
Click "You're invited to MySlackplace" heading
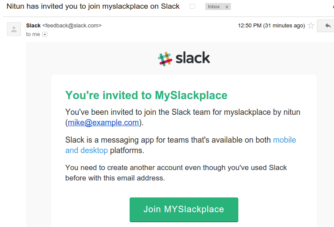[146, 95]
